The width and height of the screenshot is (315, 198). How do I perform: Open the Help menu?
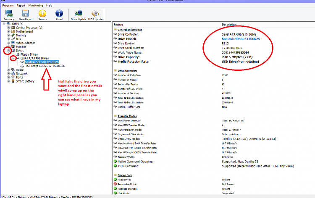[x=49, y=5]
